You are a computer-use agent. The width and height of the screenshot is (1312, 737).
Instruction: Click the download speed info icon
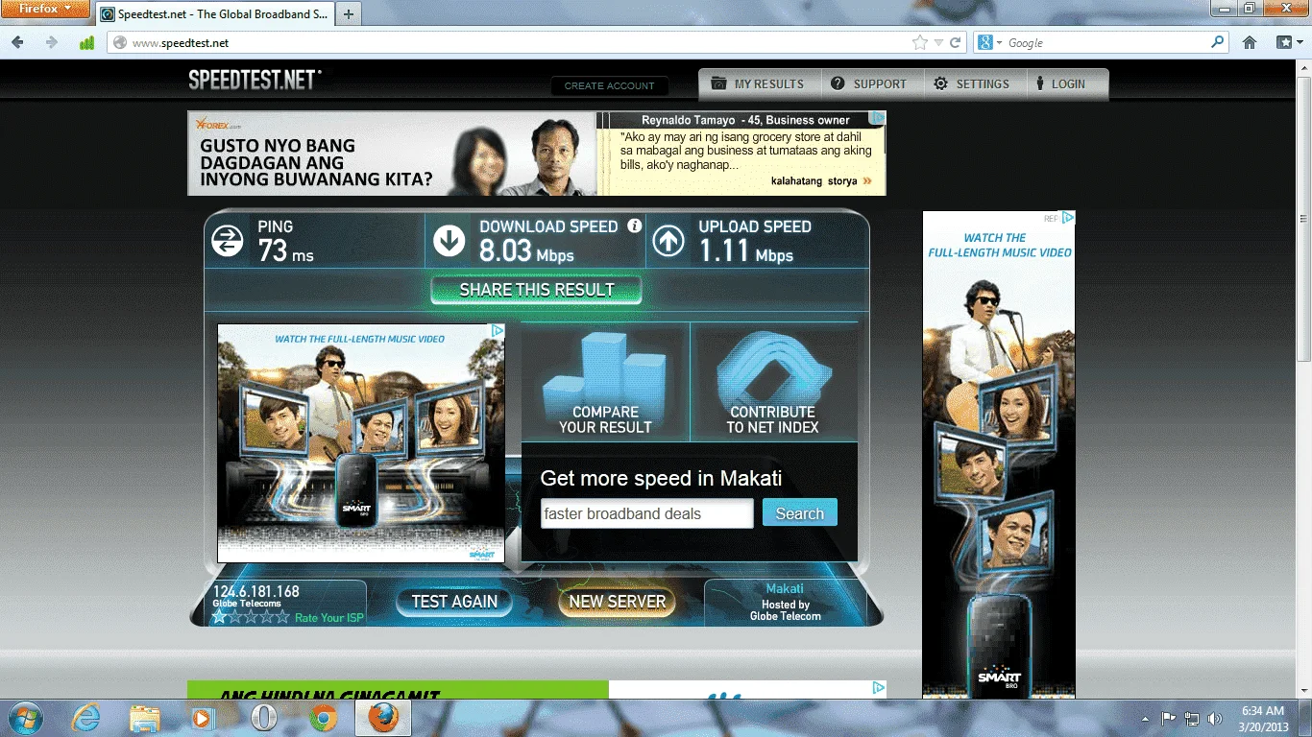(x=634, y=226)
